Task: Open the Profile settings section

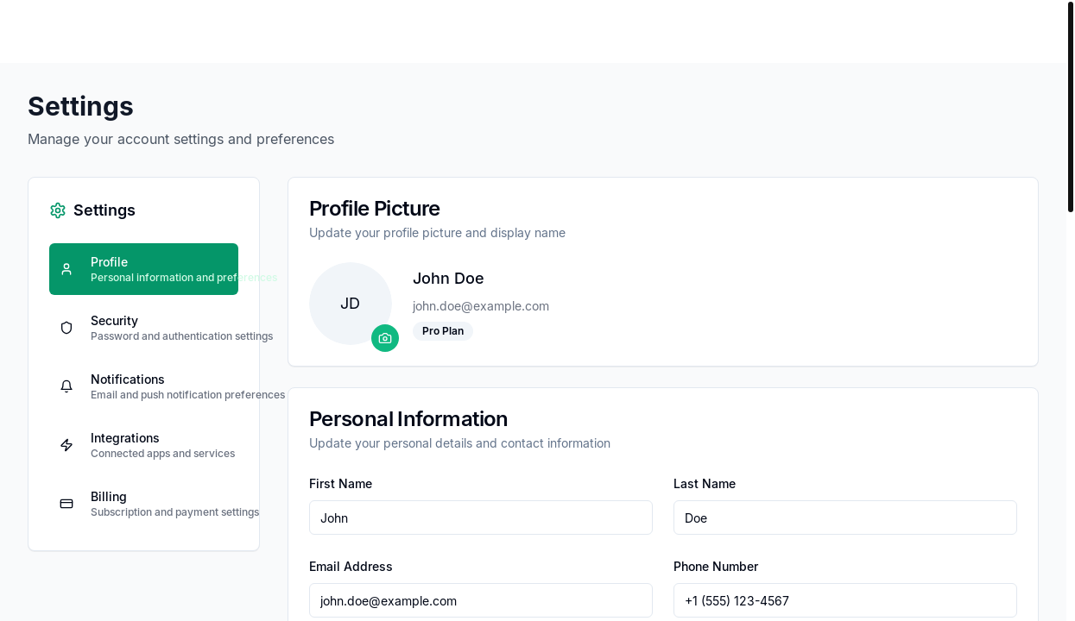Action: 143,269
